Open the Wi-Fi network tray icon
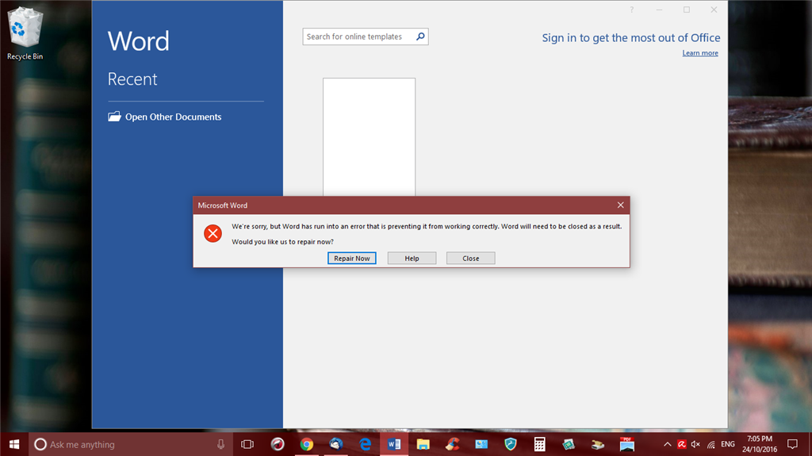This screenshot has width=812, height=456. click(711, 444)
